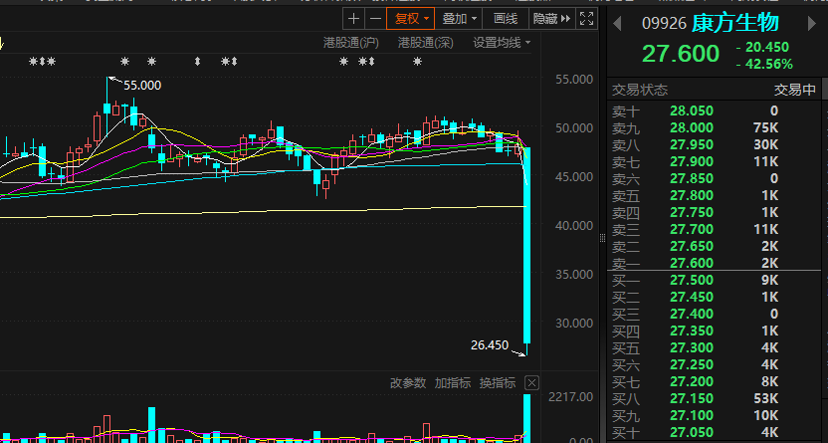
Task: Select 卖二 ask price 27.650
Action: click(692, 246)
